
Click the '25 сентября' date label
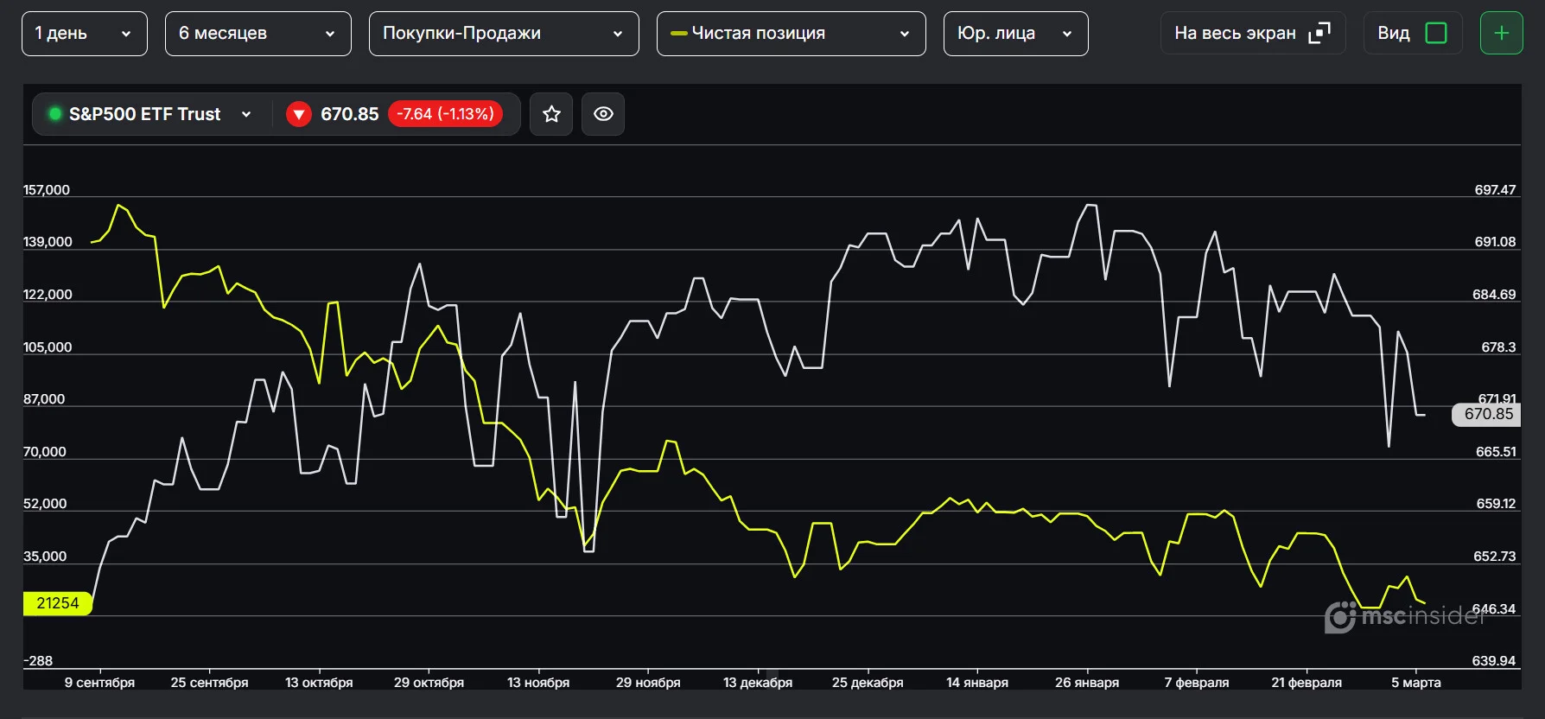click(209, 683)
